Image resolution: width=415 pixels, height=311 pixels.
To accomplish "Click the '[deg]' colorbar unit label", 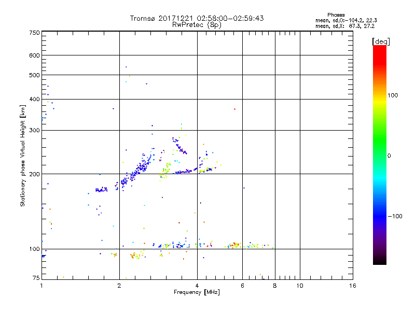I will point(381,42).
